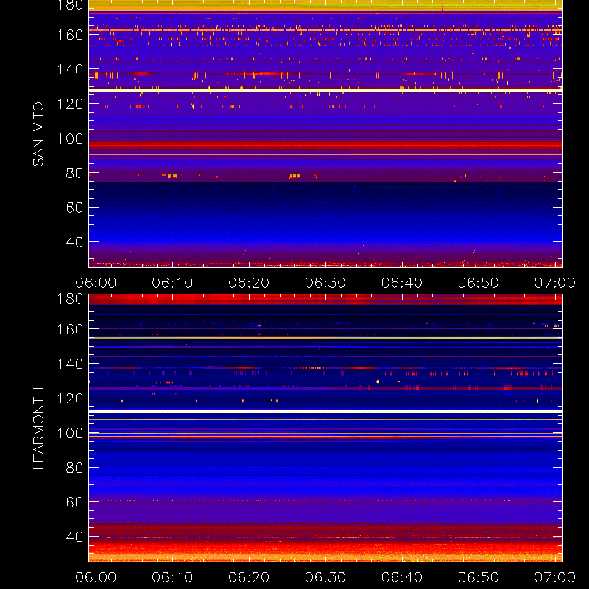Image resolution: width=589 pixels, height=589 pixels.
Task: Click the LEARMONTH axis title
Action: (38, 428)
